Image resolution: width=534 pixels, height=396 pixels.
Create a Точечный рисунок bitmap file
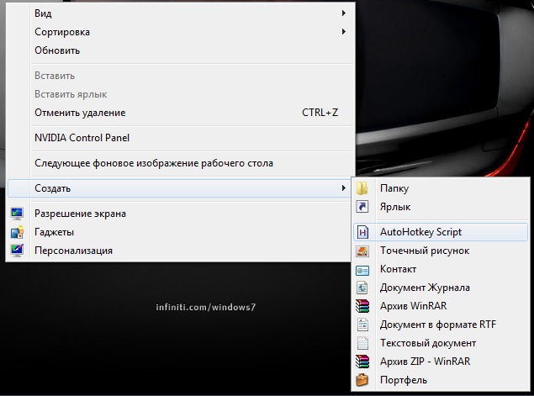(441, 251)
